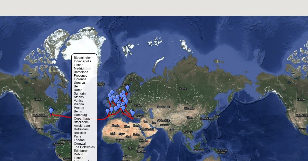This screenshot has height=161, width=308.
Task: Click Provence in the city list
Action: pos(80,76)
